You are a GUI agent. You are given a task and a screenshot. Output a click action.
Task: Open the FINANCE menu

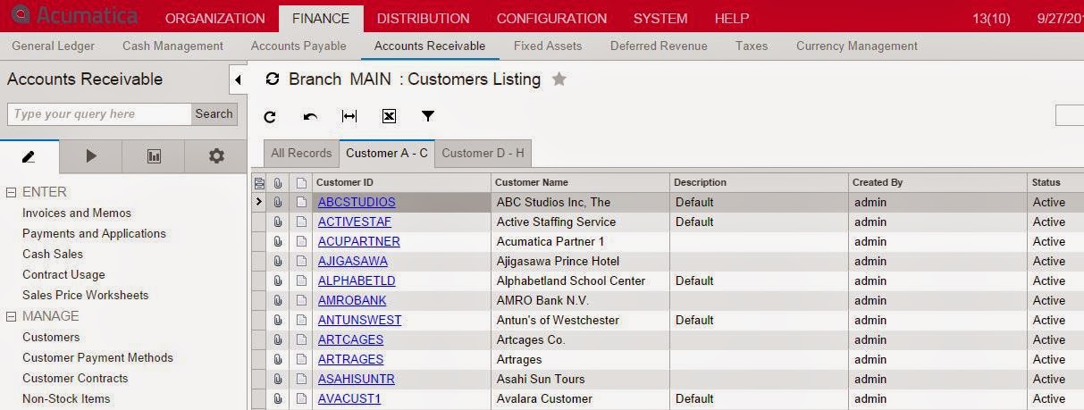[x=321, y=18]
